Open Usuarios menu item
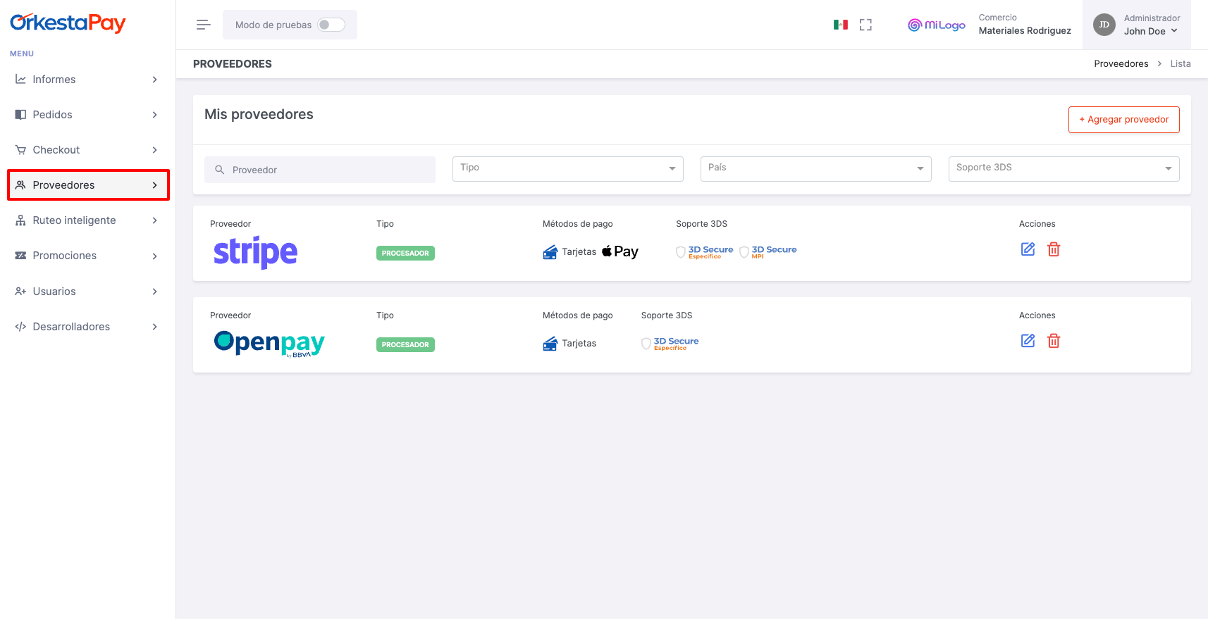The height and width of the screenshot is (619, 1208). pyautogui.click(x=88, y=292)
